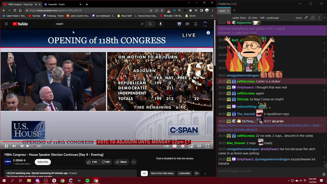
Task: Jump to LIVE indicator in player
Action: 38,146
